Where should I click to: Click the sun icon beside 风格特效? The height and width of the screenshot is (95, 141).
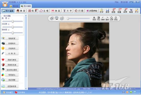[x=3, y=48]
